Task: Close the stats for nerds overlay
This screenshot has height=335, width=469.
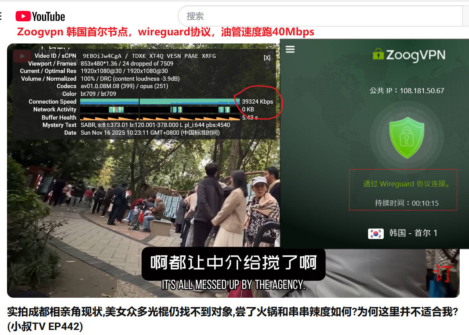Action: coord(267,57)
